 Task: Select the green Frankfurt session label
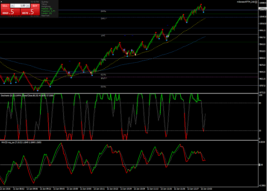[x=48, y=11]
